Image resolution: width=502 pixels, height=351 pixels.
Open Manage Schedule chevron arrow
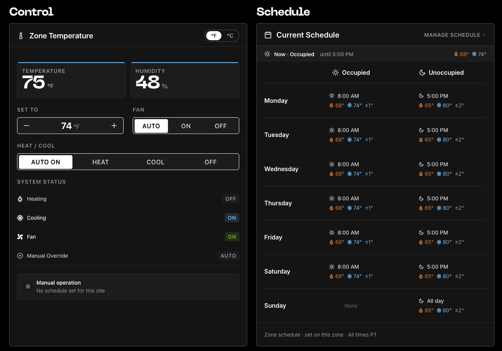point(484,35)
